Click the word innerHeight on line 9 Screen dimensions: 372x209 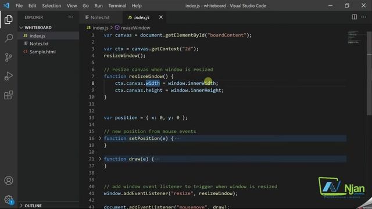(206, 90)
